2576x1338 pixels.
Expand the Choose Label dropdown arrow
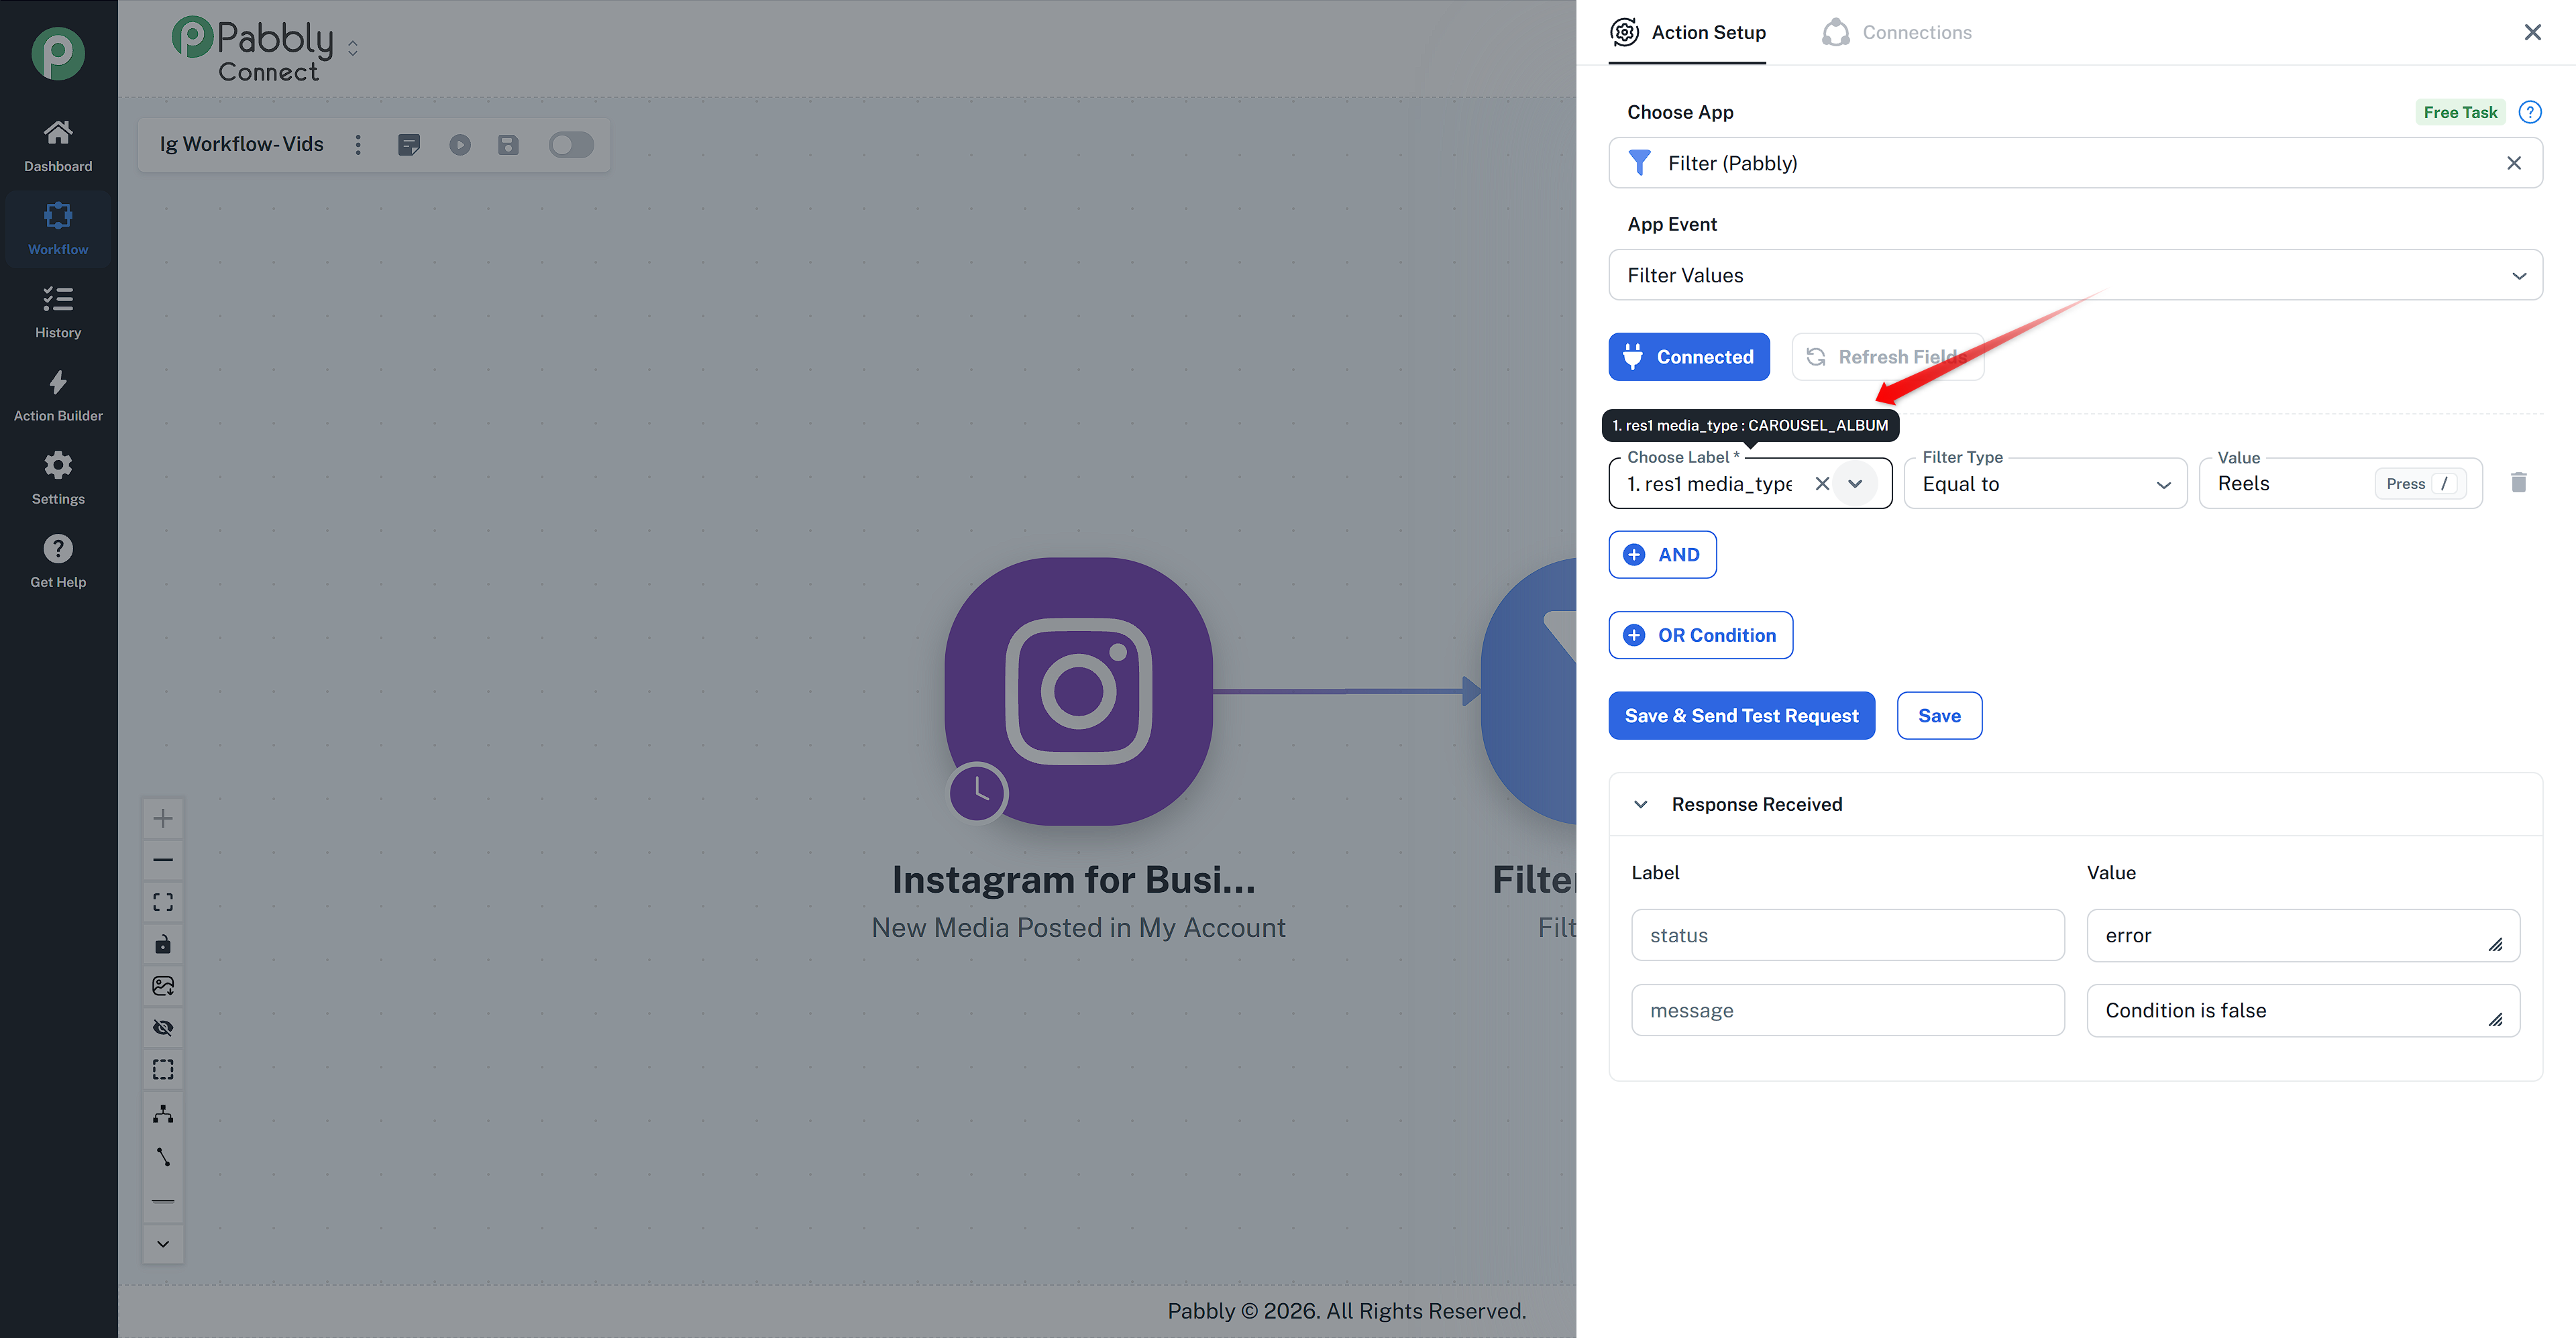tap(1856, 484)
